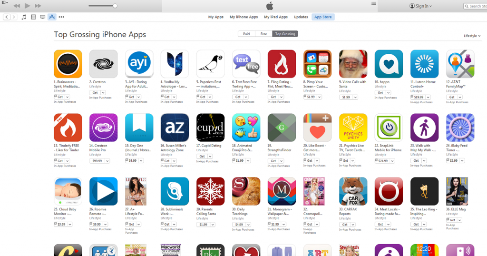Select the Top Grossing chart
Viewport: 487px width, 256px height.
[x=285, y=34]
